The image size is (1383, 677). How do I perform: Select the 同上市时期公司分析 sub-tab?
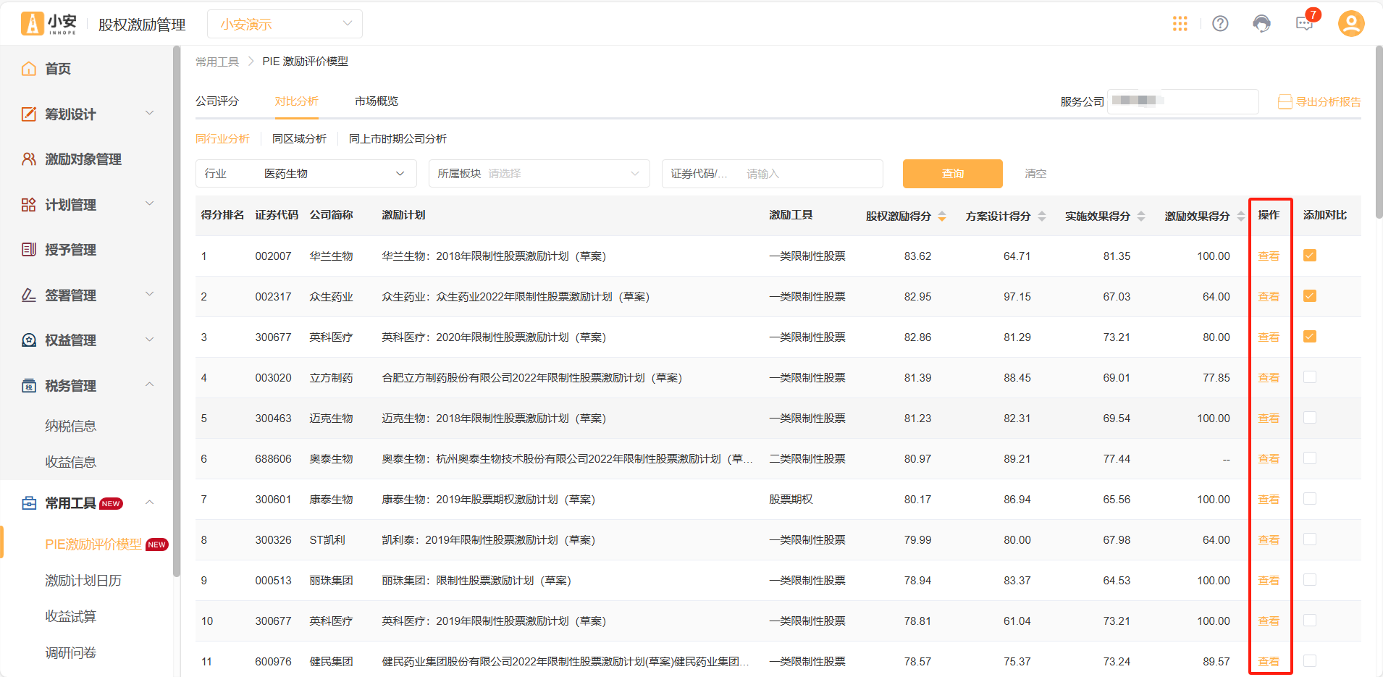tap(398, 139)
